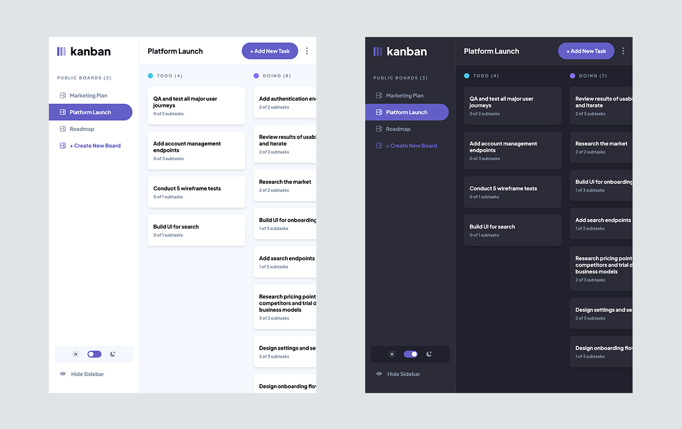Open the board options three-dot menu

pos(307,51)
